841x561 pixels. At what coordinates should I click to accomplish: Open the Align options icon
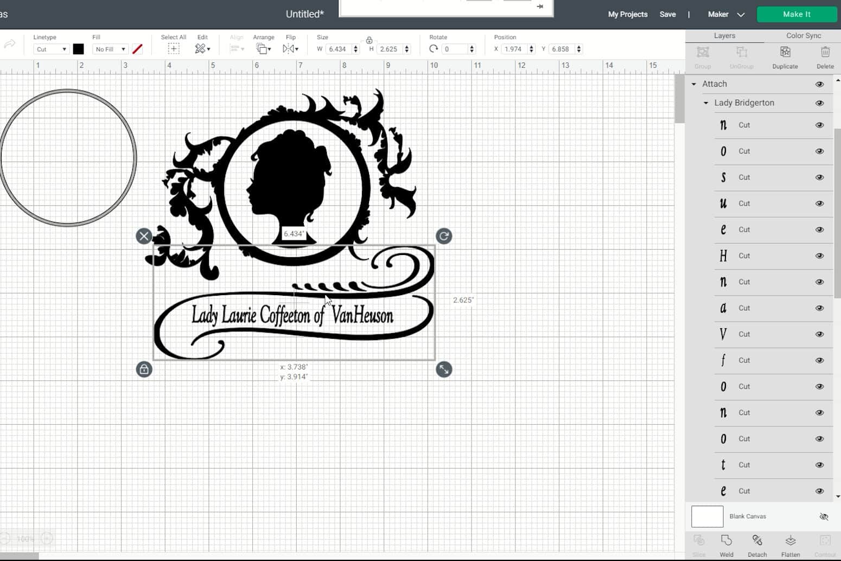(237, 49)
